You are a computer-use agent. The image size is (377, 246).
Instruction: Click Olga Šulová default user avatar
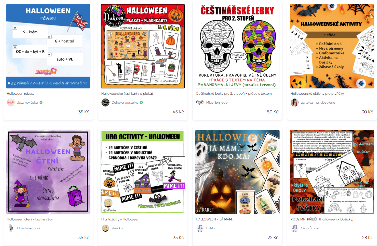click(x=295, y=228)
